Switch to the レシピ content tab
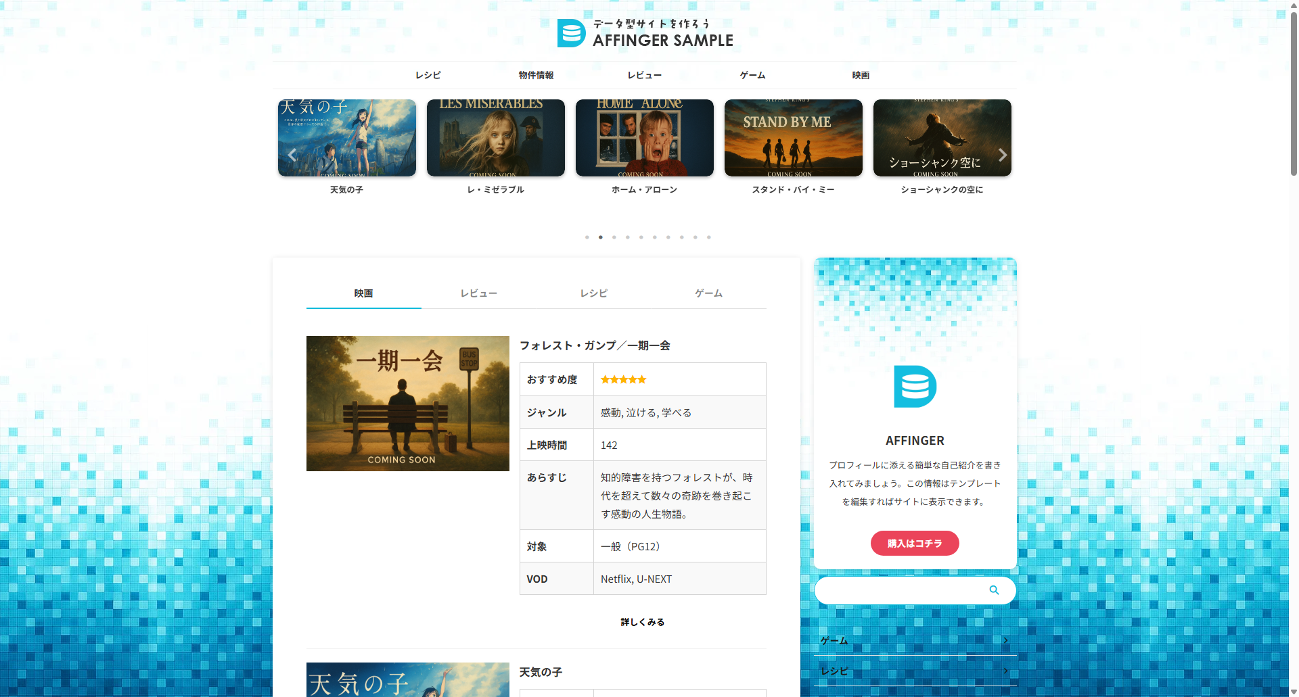Viewport: 1299px width, 697px height. point(594,293)
